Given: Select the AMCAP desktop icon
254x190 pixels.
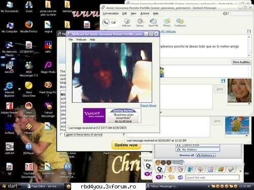Looking at the screenshot, I should 9,148.
